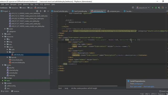Open the Code menu
The image size is (168, 95).
(x=20, y=4)
